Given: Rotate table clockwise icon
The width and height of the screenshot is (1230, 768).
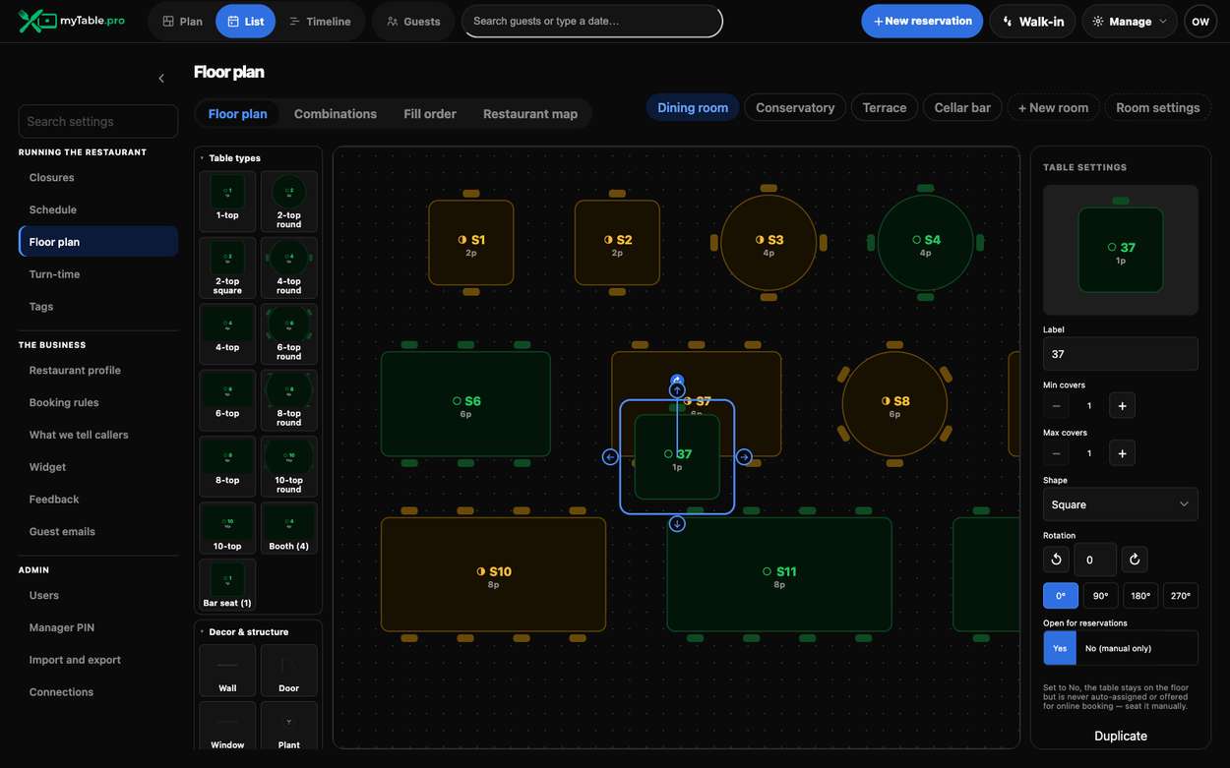Looking at the screenshot, I should point(1135,560).
